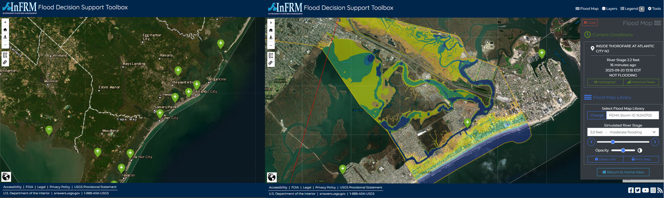Select the gauge marker near Brigantine
664x198 pixels.
221,44
